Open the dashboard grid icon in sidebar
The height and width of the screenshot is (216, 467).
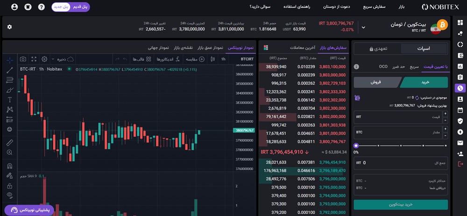pos(460,23)
